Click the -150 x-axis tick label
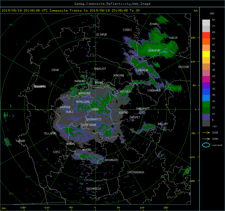 (23, 207)
